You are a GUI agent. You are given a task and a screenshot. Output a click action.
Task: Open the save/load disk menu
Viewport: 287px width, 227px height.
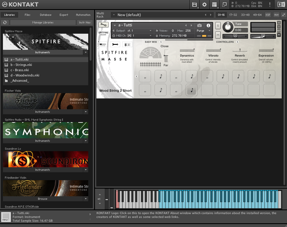194,5
